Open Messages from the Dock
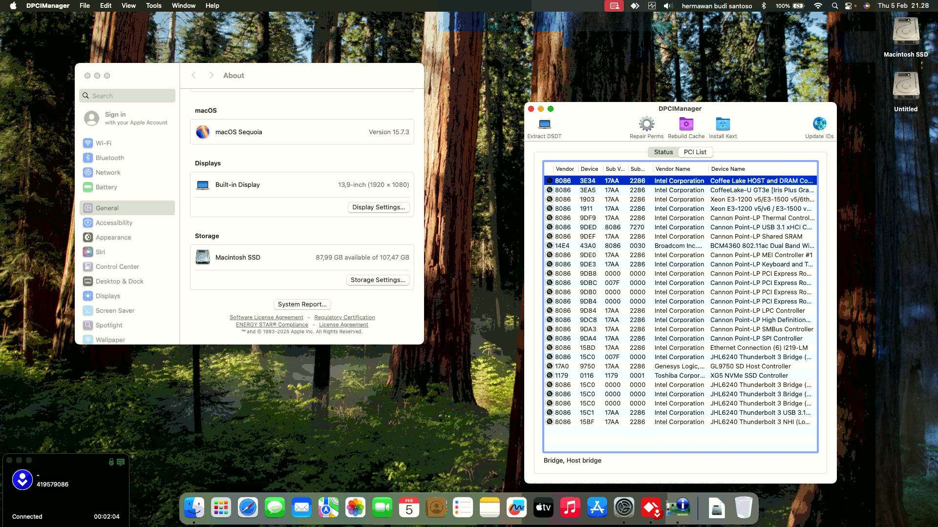Image resolution: width=938 pixels, height=527 pixels. coord(275,508)
